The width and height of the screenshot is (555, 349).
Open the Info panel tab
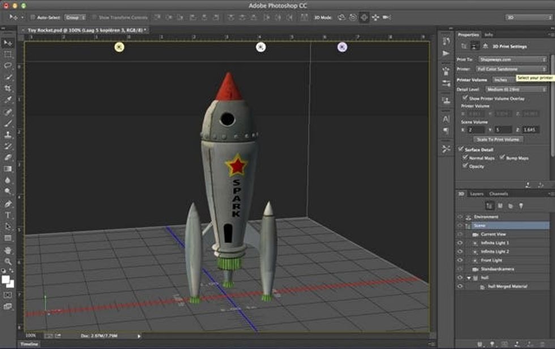(x=488, y=35)
